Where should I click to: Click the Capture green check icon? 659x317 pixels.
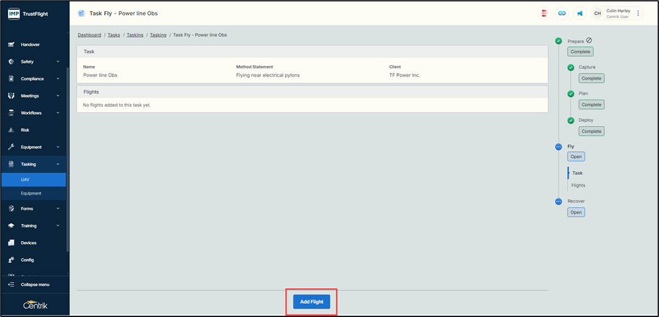[x=571, y=68]
